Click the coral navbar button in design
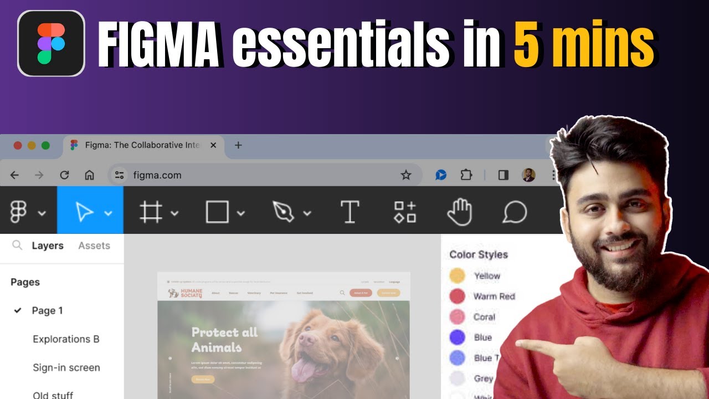The width and height of the screenshot is (709, 399). click(x=361, y=293)
